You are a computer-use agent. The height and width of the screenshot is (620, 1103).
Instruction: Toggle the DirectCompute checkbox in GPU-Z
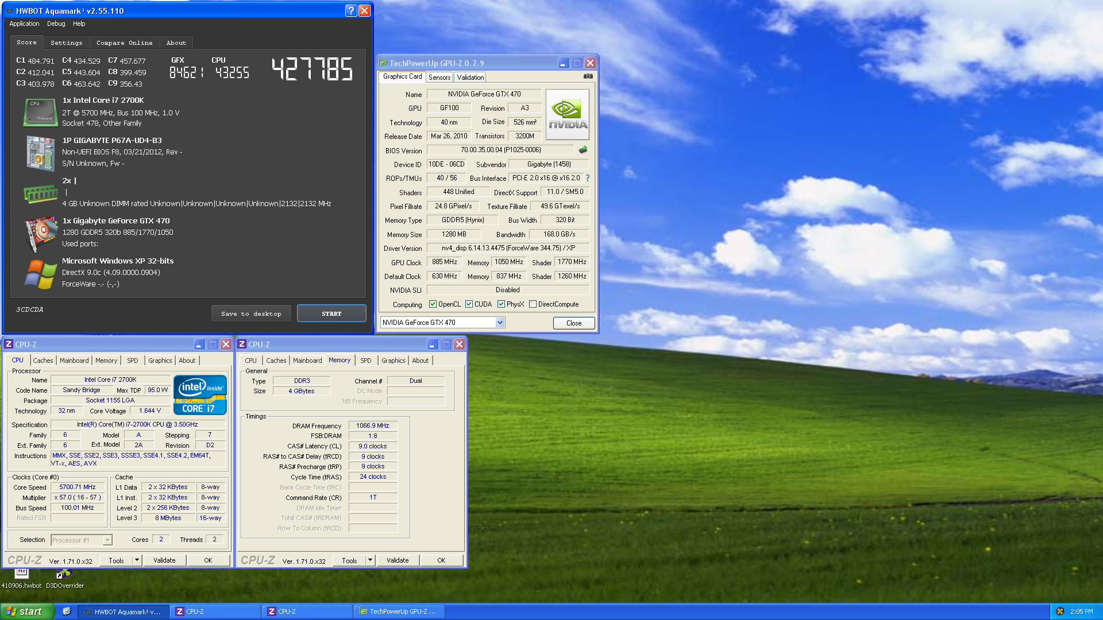533,304
